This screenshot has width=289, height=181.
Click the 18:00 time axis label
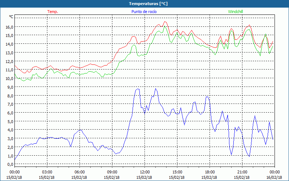[x=210, y=172]
